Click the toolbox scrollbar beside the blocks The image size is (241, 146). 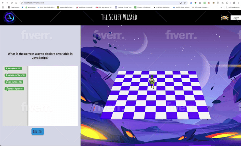pyautogui.click(x=28, y=96)
